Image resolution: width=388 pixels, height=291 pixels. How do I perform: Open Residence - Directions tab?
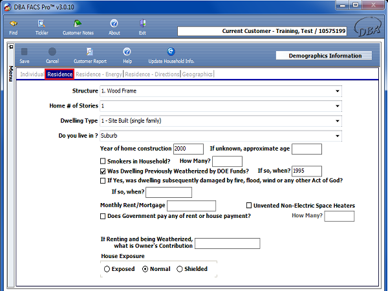click(152, 74)
